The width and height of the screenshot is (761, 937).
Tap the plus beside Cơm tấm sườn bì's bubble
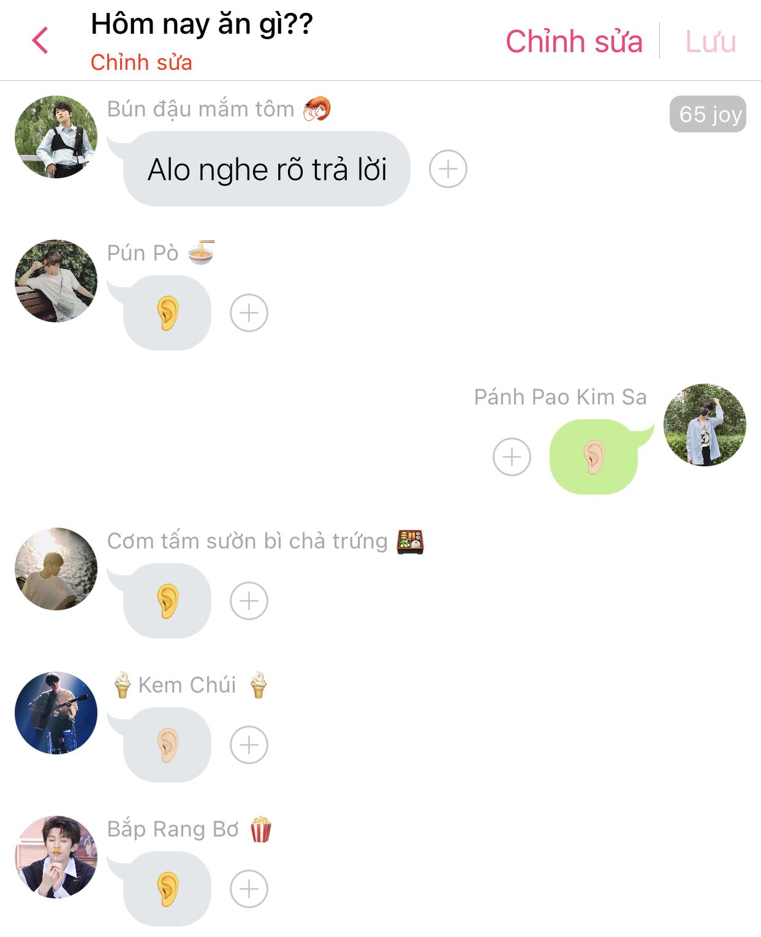click(249, 601)
